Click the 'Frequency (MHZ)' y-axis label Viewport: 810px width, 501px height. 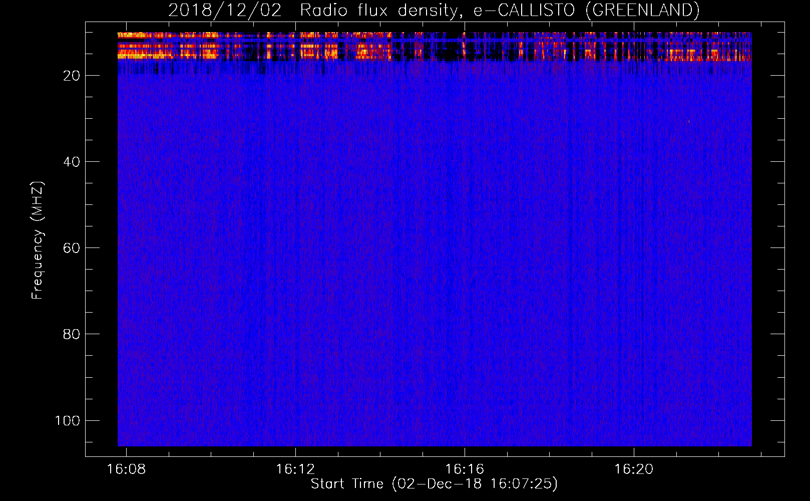click(x=38, y=240)
